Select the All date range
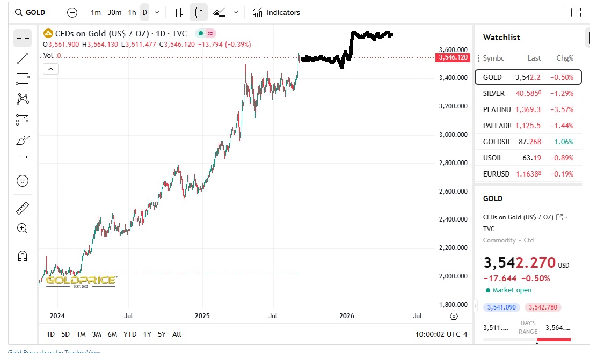 (177, 334)
